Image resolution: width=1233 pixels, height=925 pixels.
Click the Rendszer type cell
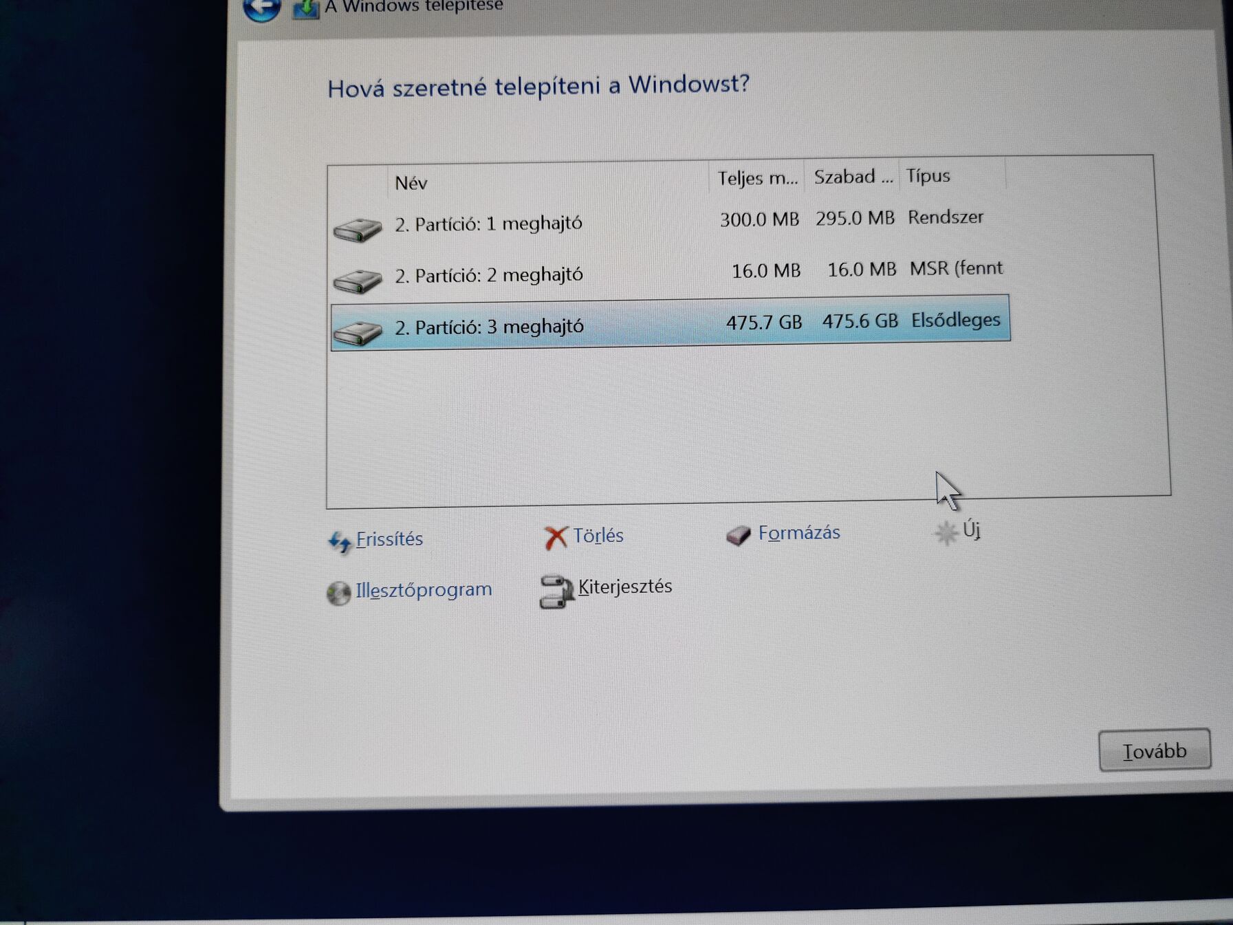pyautogui.click(x=946, y=217)
